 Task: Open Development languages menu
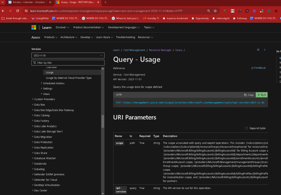pos(124,27)
